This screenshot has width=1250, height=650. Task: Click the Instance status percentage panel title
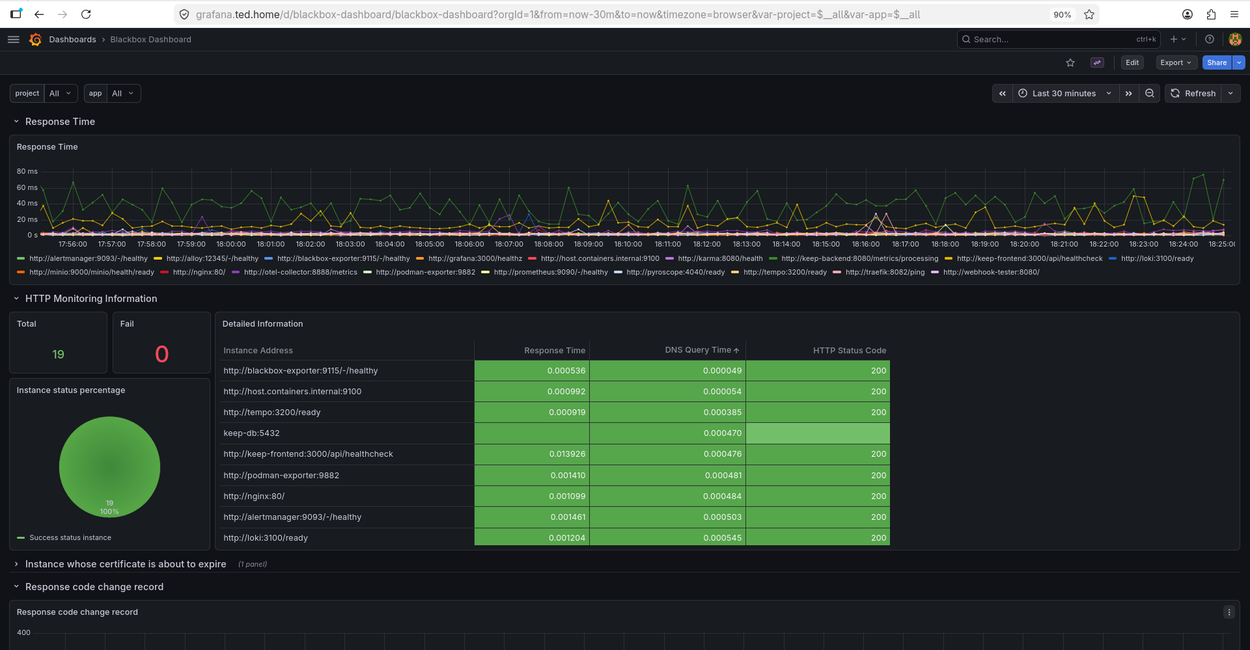(x=71, y=390)
